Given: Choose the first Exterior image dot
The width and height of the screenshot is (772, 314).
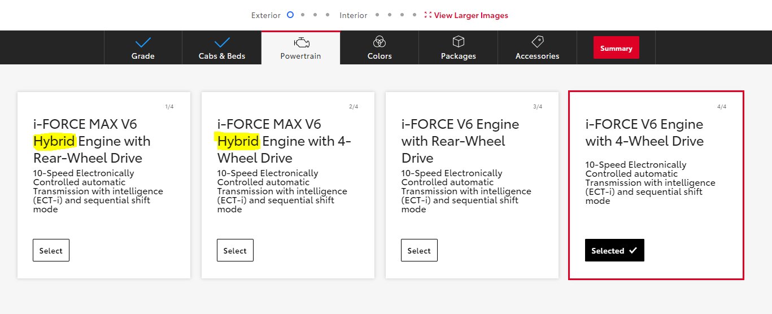Looking at the screenshot, I should tap(290, 15).
